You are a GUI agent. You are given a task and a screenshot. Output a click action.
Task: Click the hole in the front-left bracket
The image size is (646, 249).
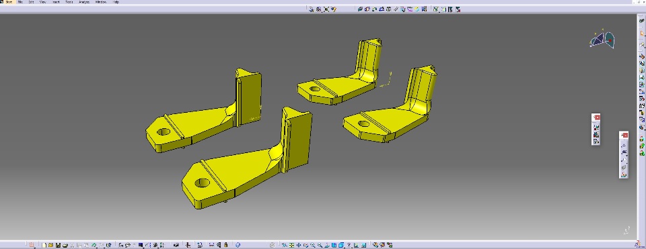[x=202, y=183]
